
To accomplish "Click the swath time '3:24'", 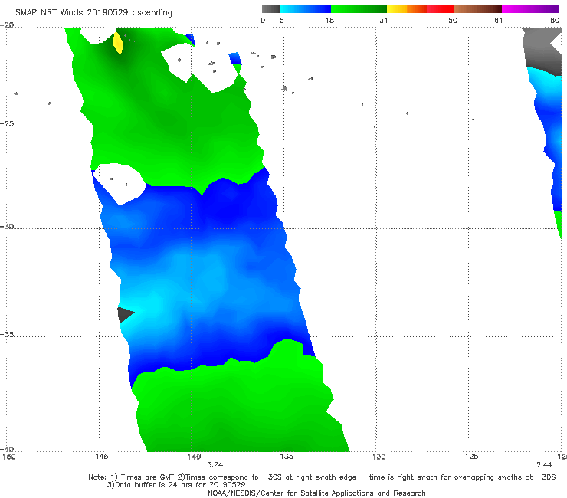I will coord(215,465).
